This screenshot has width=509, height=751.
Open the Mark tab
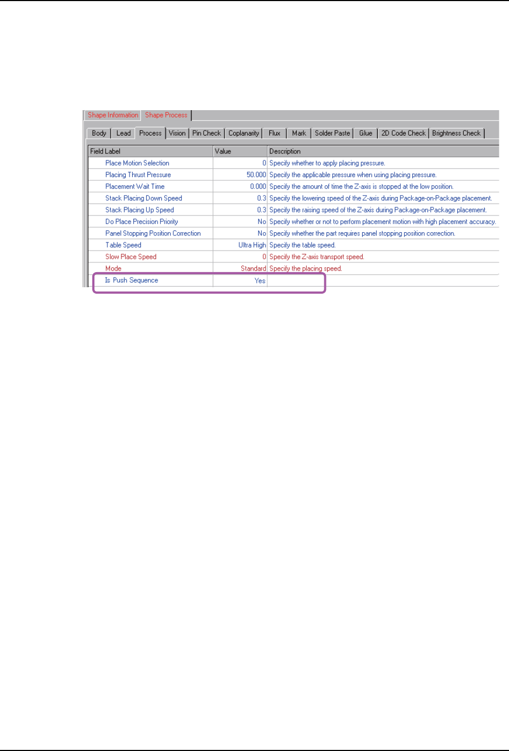coord(299,133)
